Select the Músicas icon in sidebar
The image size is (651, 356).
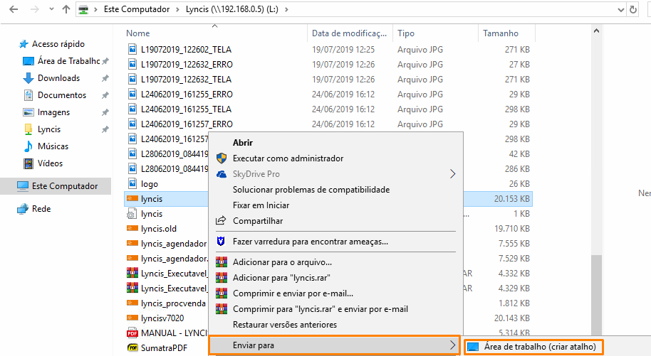pyautogui.click(x=28, y=146)
